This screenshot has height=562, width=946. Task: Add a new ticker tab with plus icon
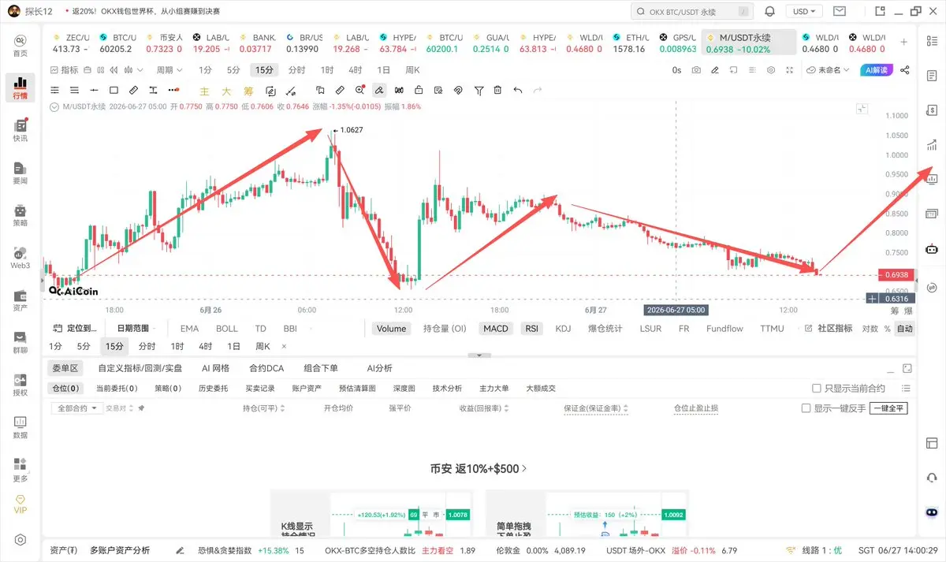[x=903, y=43]
